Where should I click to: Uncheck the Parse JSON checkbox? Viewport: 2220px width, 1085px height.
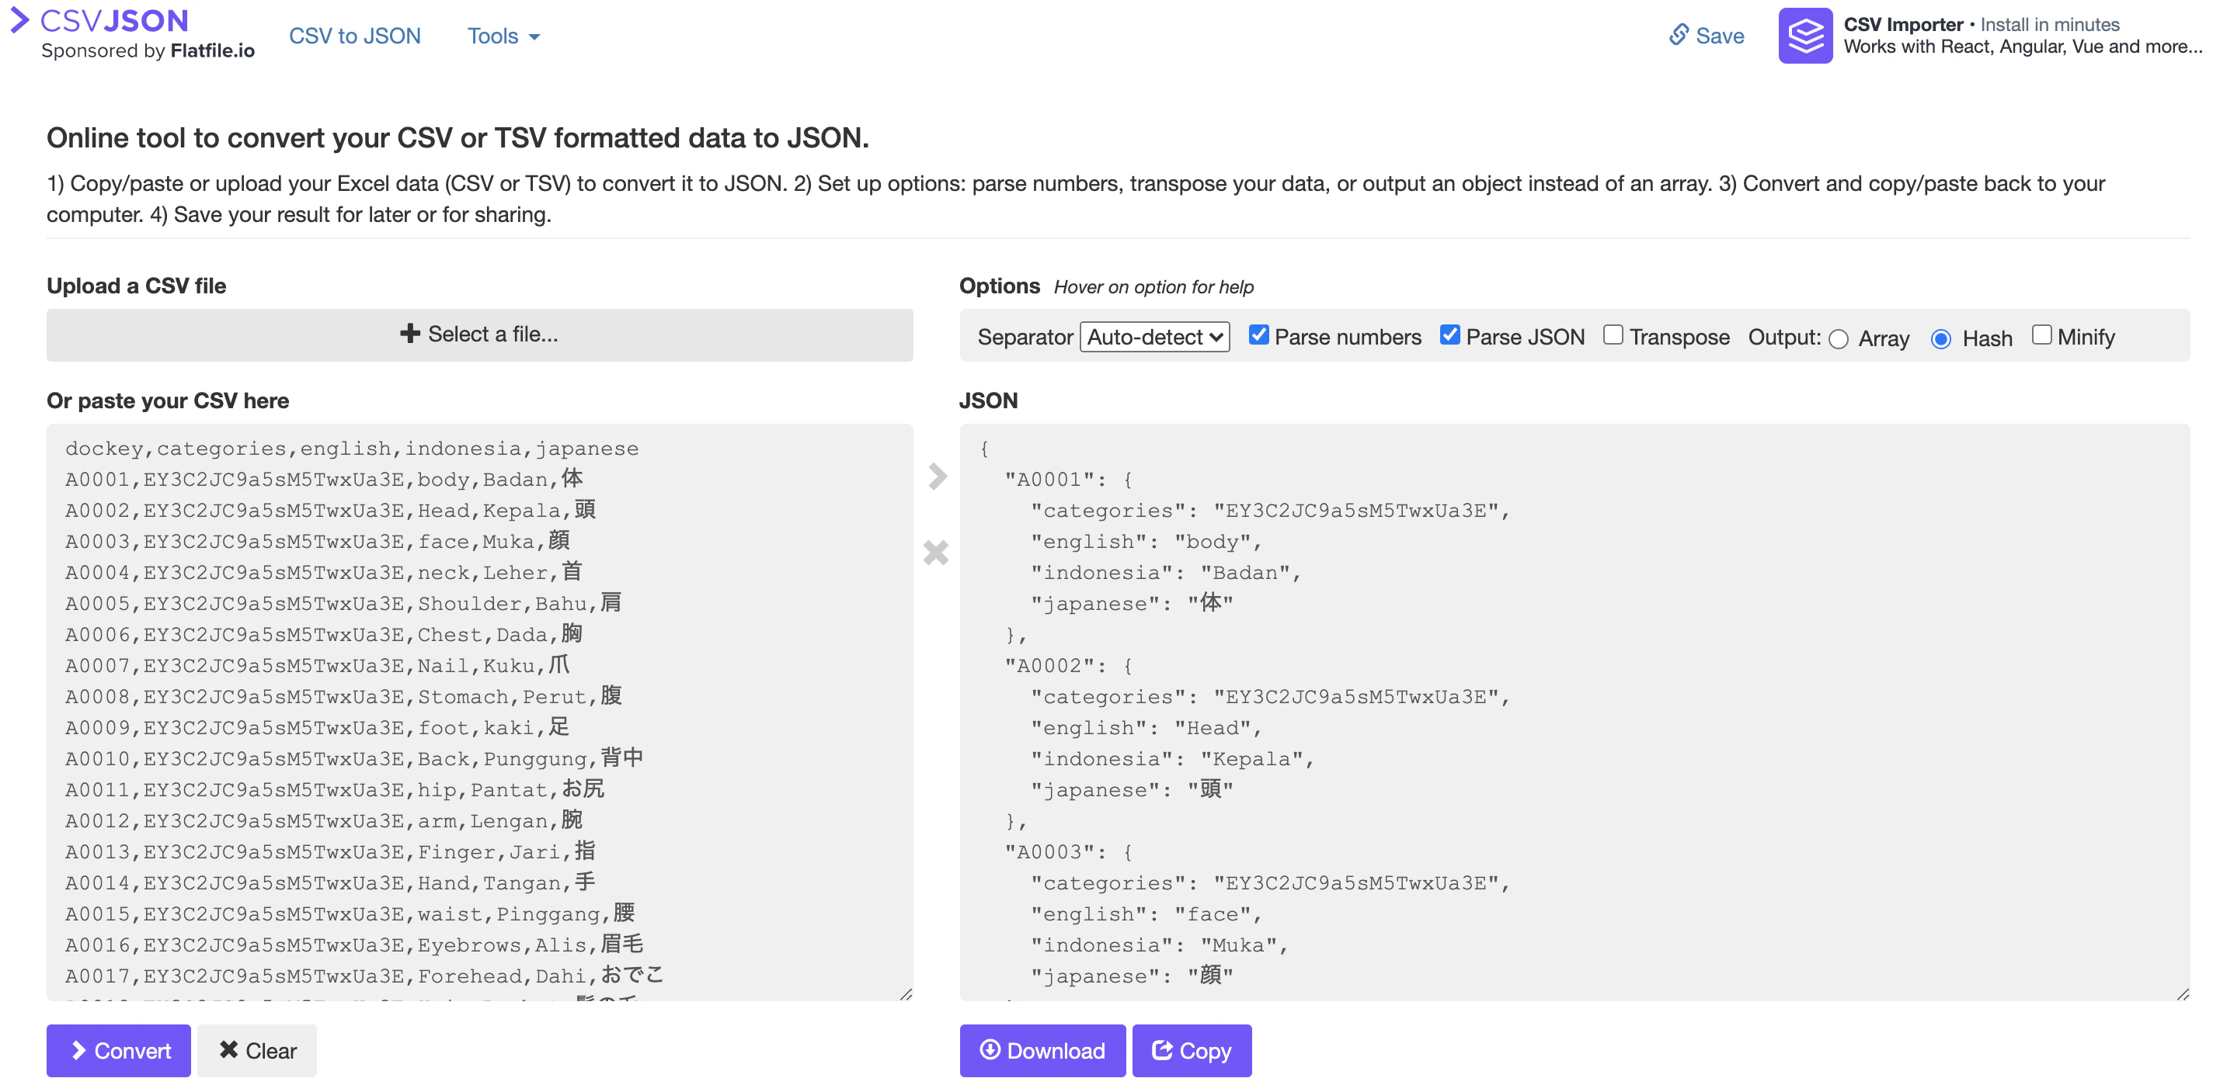[x=1449, y=335]
